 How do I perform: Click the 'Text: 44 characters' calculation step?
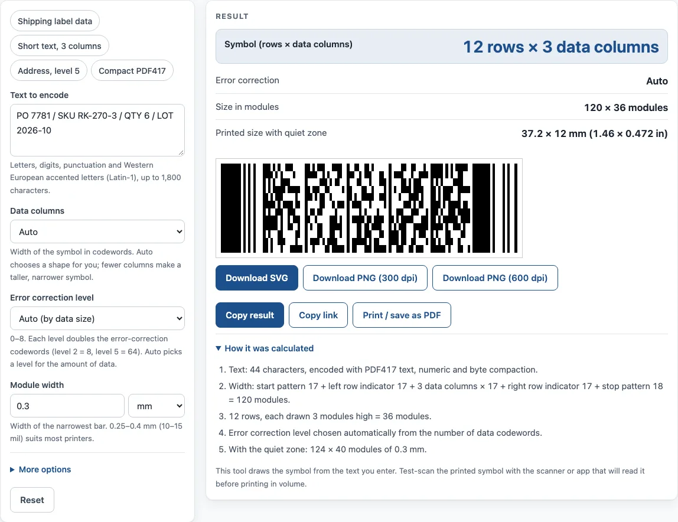(383, 370)
